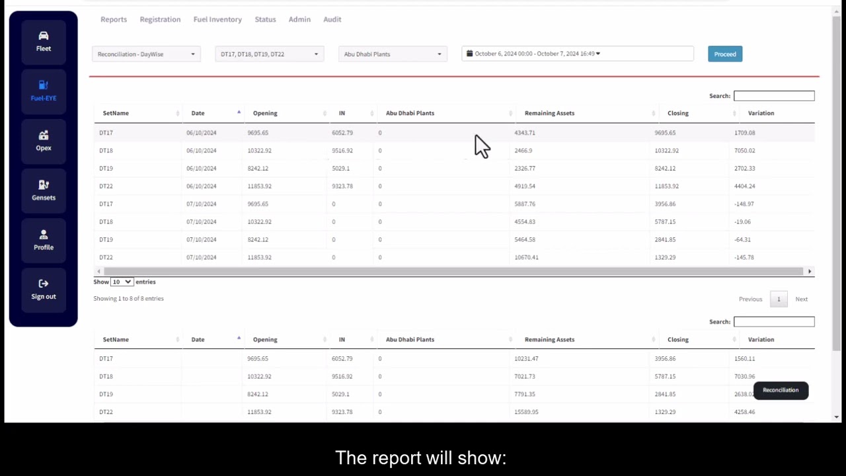
Task: Select remaining assets value 10231.47
Action: pos(526,358)
